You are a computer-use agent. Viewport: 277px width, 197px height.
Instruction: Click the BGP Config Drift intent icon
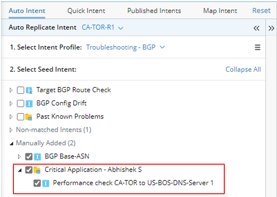29,104
